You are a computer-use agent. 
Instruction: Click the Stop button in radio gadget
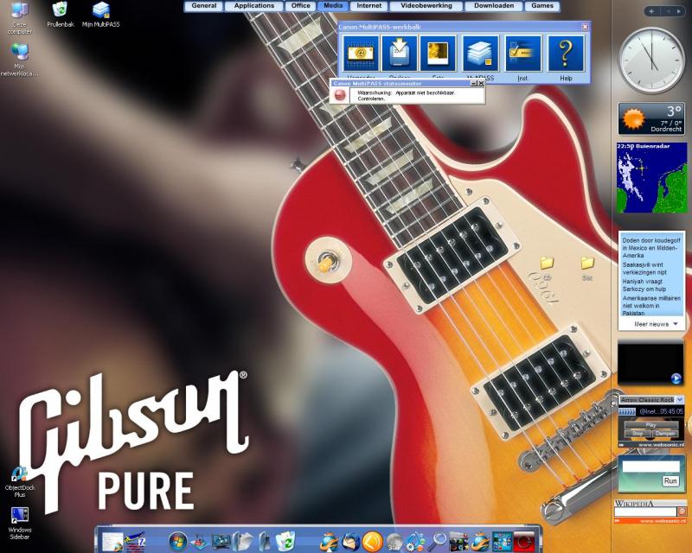click(638, 433)
